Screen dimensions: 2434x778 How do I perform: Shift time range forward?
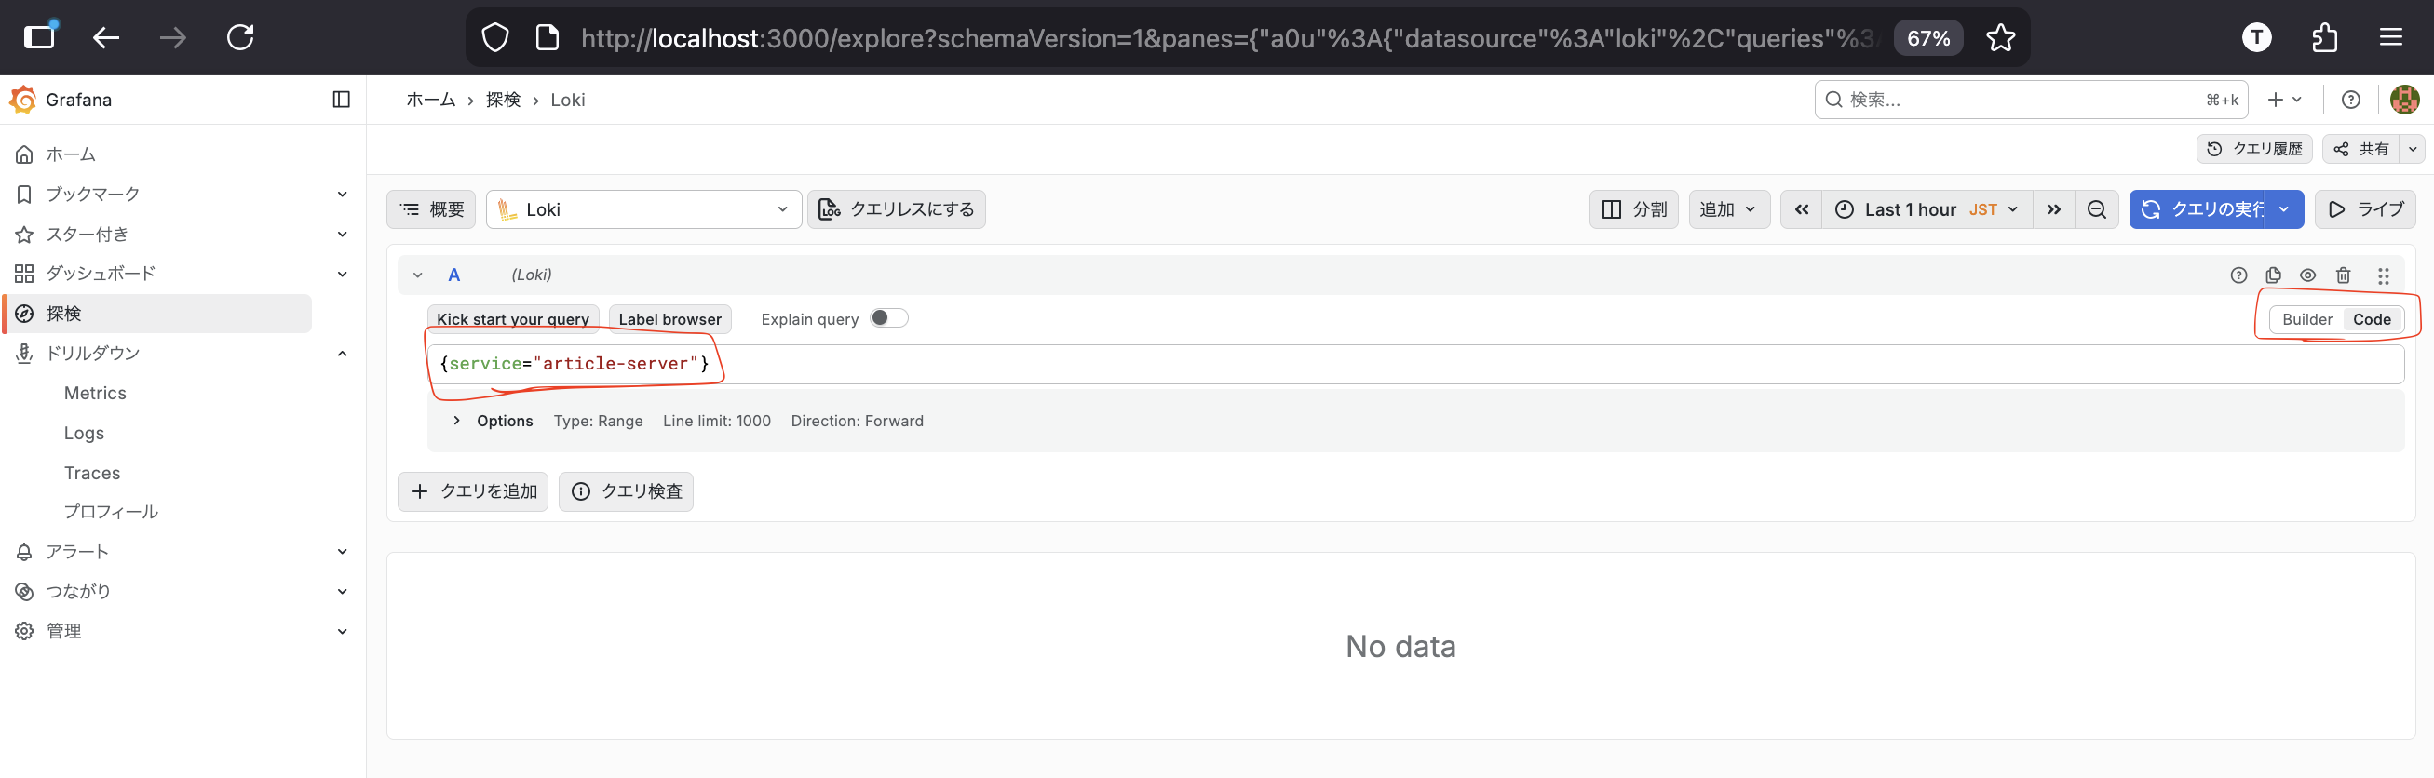point(2053,209)
